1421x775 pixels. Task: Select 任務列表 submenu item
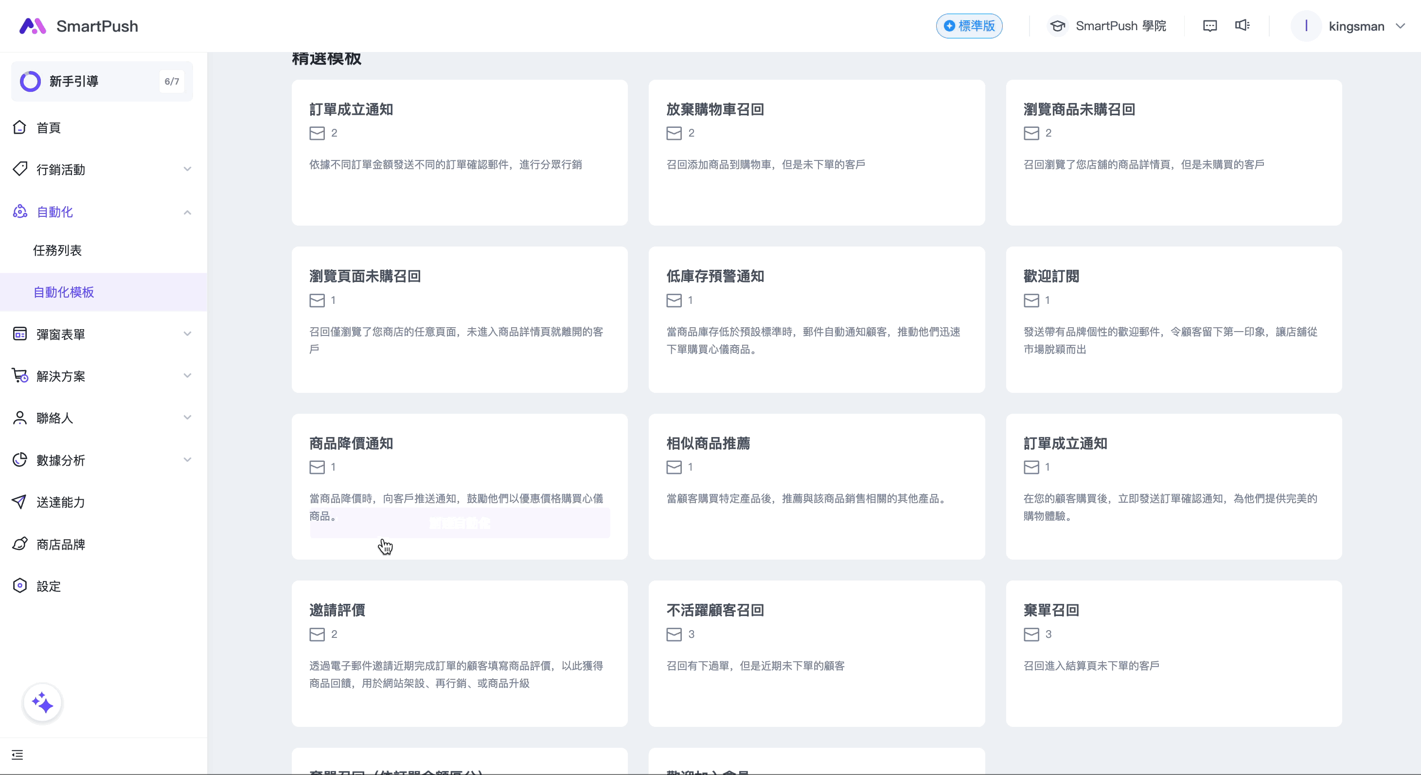57,250
